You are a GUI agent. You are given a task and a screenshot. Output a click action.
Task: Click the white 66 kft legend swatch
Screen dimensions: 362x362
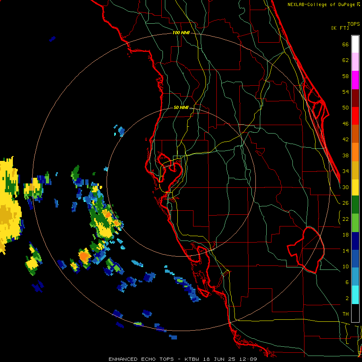pos(355,44)
